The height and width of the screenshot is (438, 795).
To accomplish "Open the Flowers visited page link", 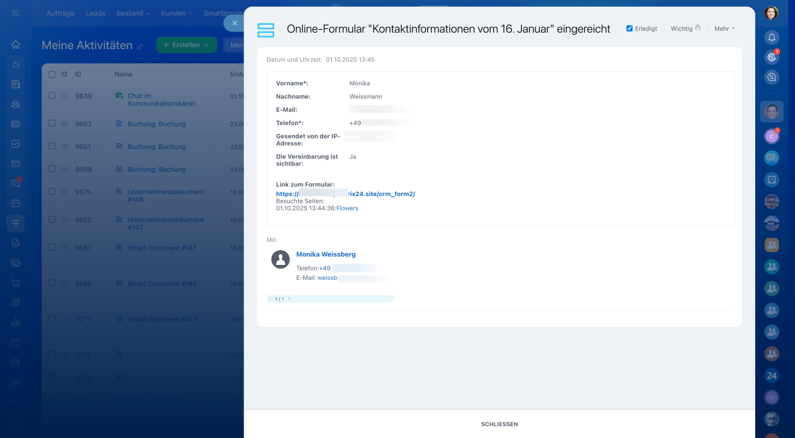I will pos(347,208).
